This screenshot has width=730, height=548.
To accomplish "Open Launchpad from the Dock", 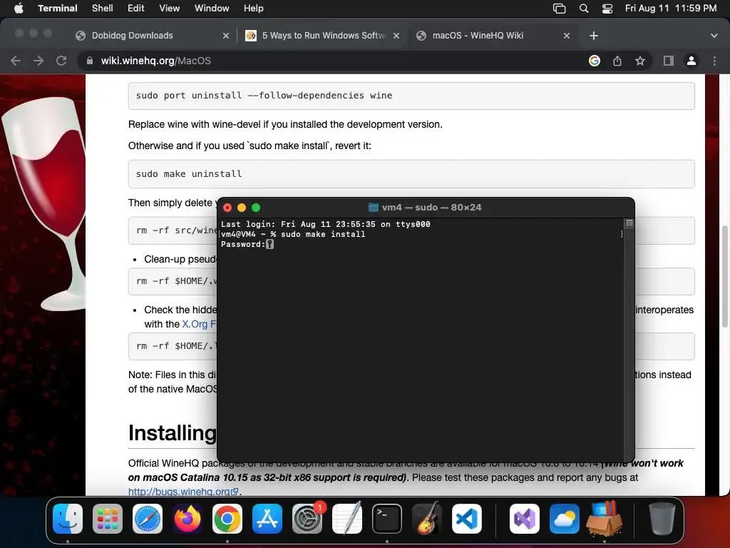I will [x=108, y=519].
